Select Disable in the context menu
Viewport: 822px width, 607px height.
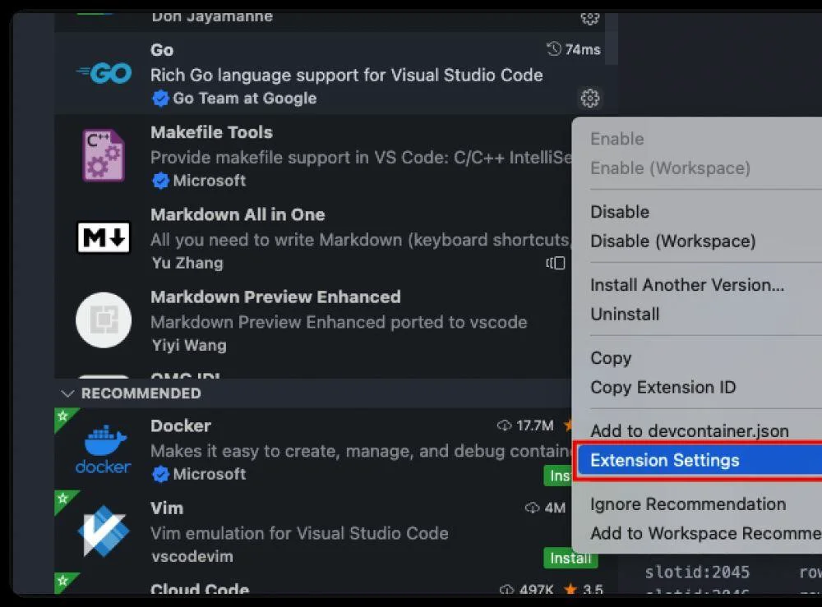tap(620, 212)
